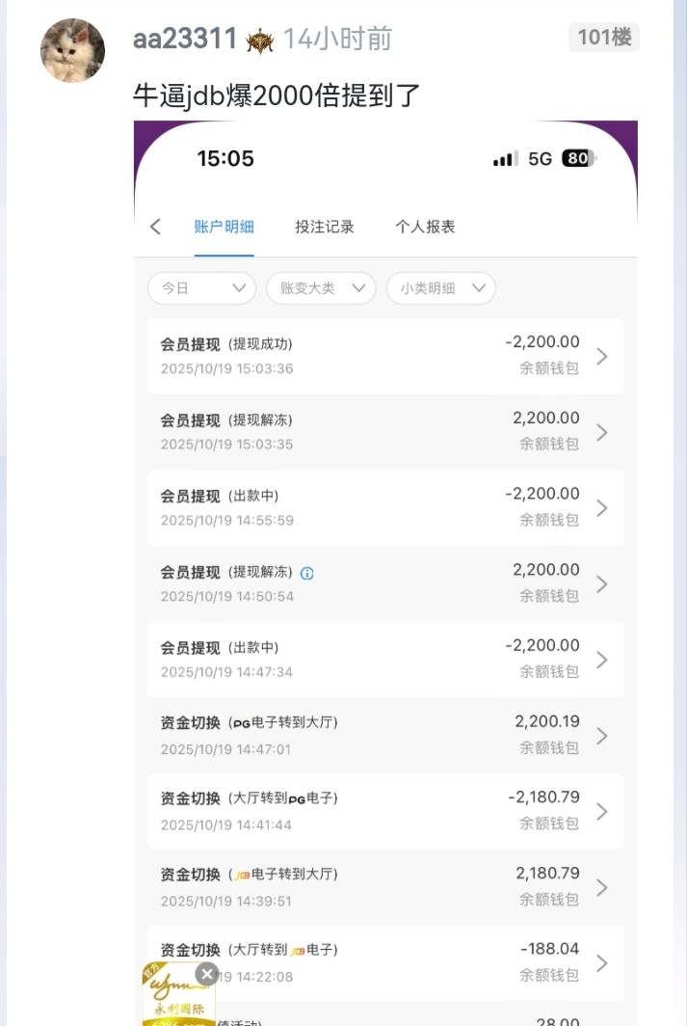The height and width of the screenshot is (1026, 687).
Task: Close the floating 永利国际 ad
Action: point(207,974)
